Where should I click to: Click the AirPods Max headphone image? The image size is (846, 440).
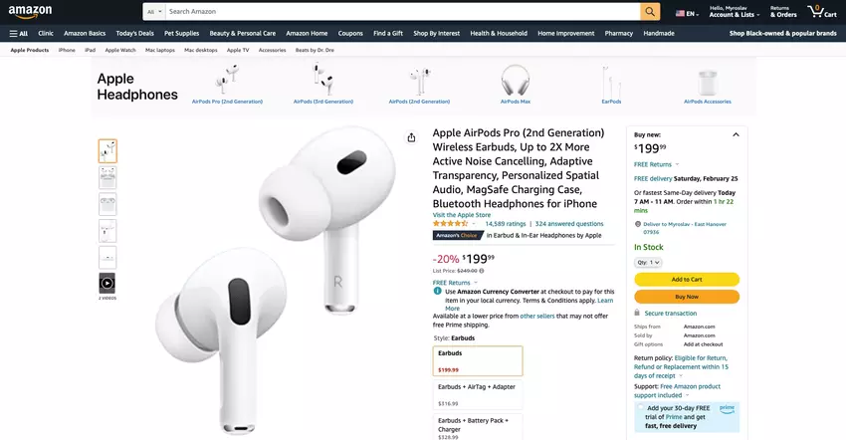point(515,81)
